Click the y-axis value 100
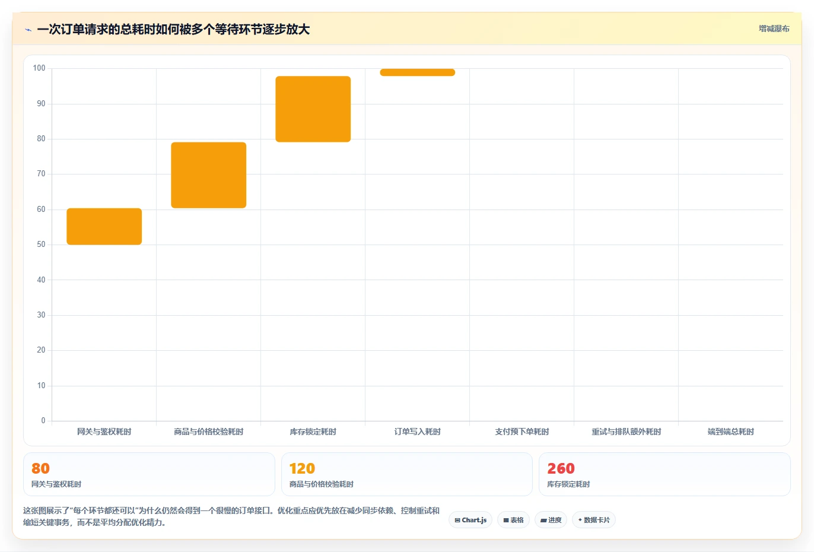This screenshot has width=814, height=552. (x=39, y=68)
